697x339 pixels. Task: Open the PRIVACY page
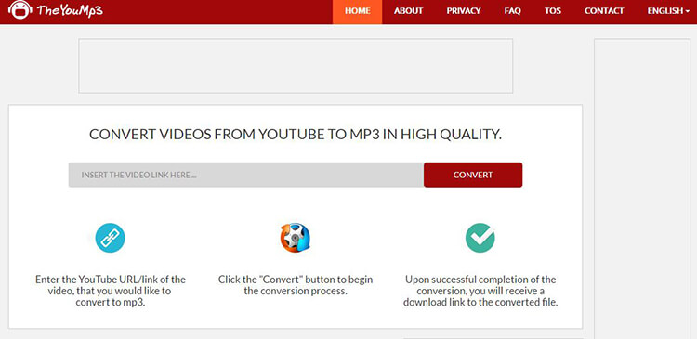pyautogui.click(x=464, y=11)
